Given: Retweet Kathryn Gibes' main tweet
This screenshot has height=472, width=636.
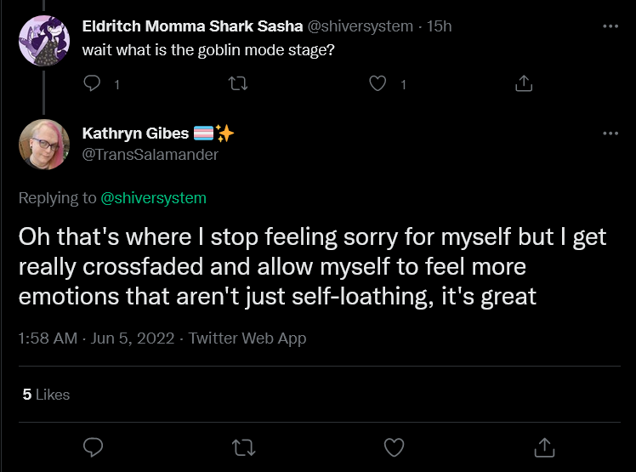Looking at the screenshot, I should 243,447.
